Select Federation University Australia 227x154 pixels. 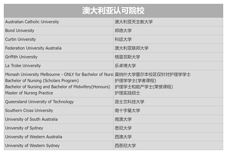pyautogui.click(x=33, y=48)
